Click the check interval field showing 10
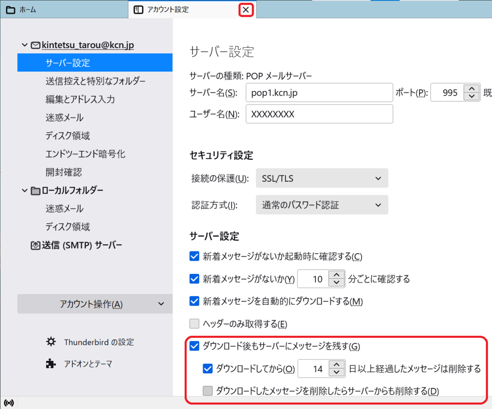Viewport: 492px width, 409px height. pos(313,279)
